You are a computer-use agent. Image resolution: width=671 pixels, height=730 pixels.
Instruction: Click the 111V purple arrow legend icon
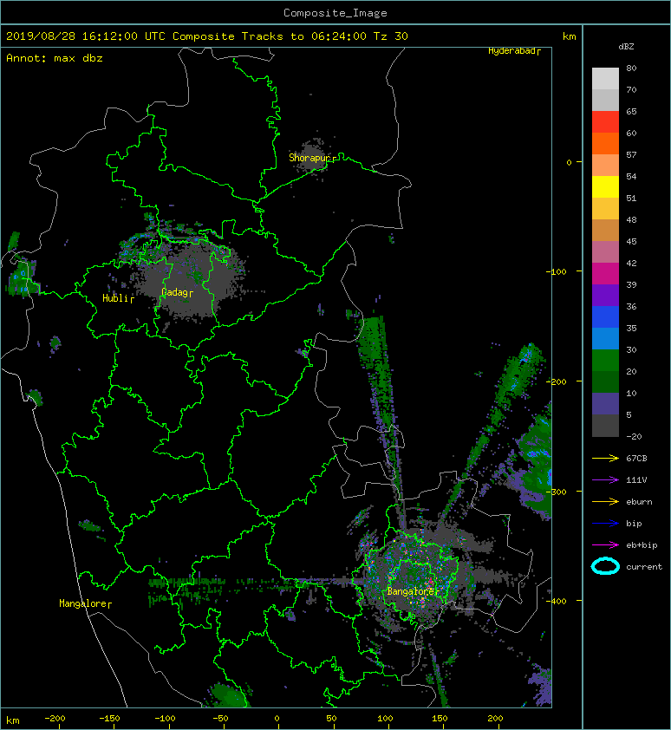pyautogui.click(x=605, y=480)
